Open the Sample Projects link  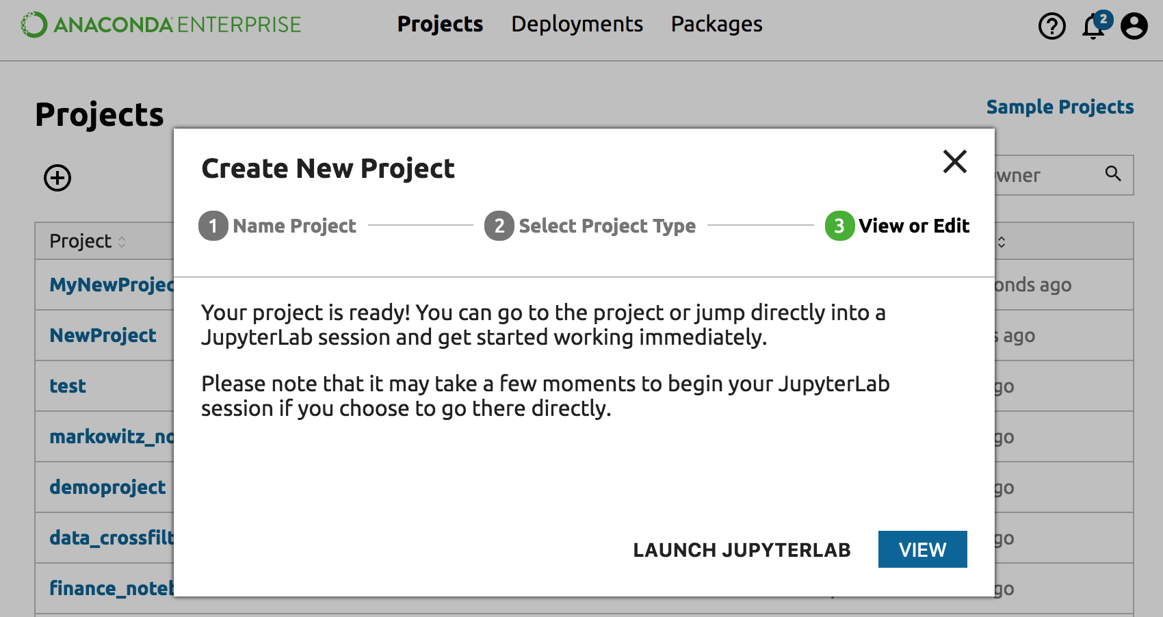coord(1060,107)
